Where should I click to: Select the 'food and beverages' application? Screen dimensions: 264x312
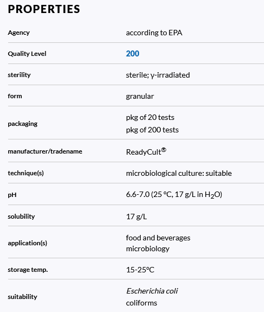[158, 238]
